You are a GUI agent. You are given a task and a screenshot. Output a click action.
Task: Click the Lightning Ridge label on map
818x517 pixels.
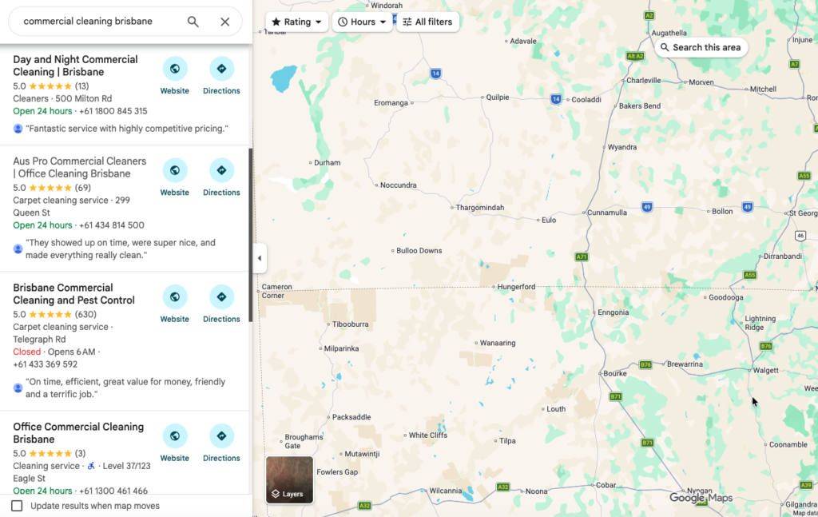[760, 323]
